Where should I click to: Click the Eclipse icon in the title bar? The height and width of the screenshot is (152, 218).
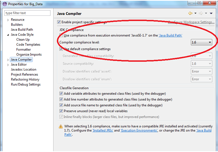(x=5, y=4)
